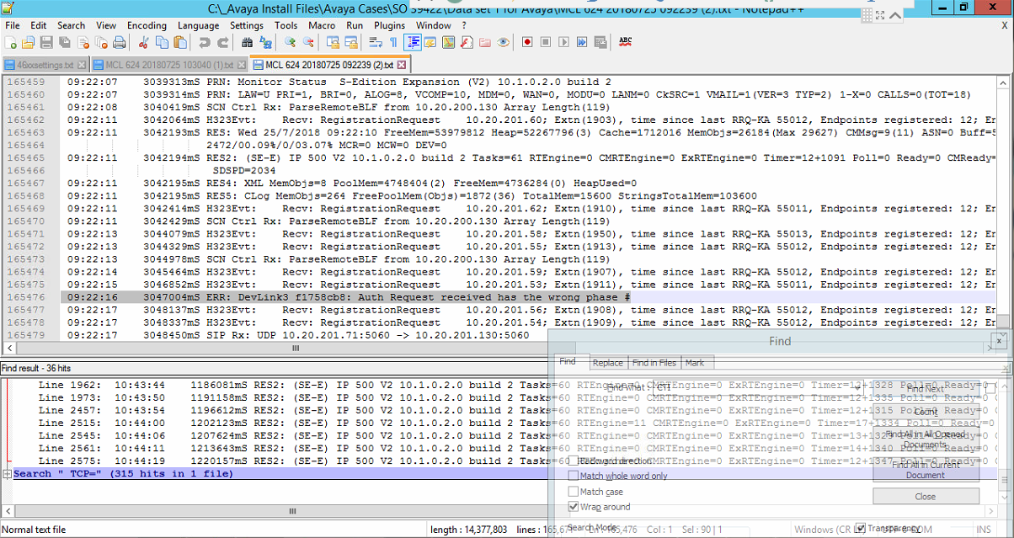Click the ABC spell check icon
The width and height of the screenshot is (1014, 538).
626,42
